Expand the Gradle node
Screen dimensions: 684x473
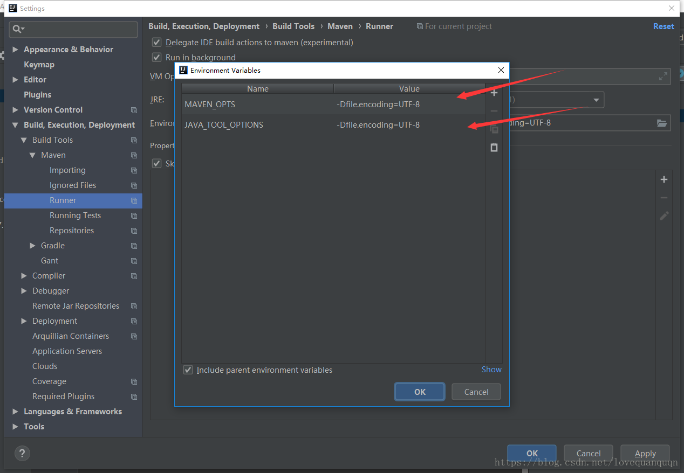(x=32, y=246)
